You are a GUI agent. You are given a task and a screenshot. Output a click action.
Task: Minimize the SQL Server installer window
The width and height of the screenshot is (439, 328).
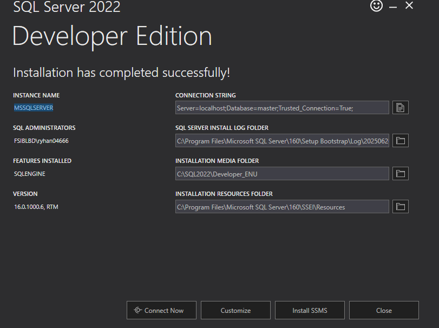393,6
